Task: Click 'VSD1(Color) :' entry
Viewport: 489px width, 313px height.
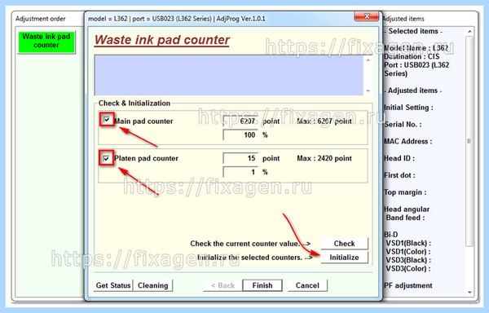Action: pyautogui.click(x=408, y=251)
